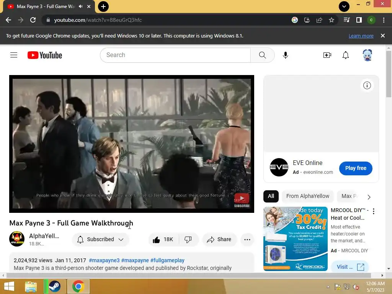Show more filter chips with right chevron
The height and width of the screenshot is (294, 392).
[369, 197]
